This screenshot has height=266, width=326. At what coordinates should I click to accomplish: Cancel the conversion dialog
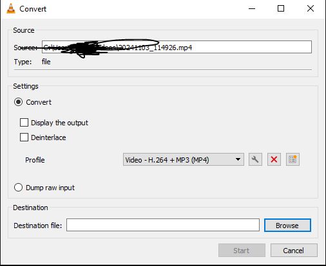tap(294, 251)
